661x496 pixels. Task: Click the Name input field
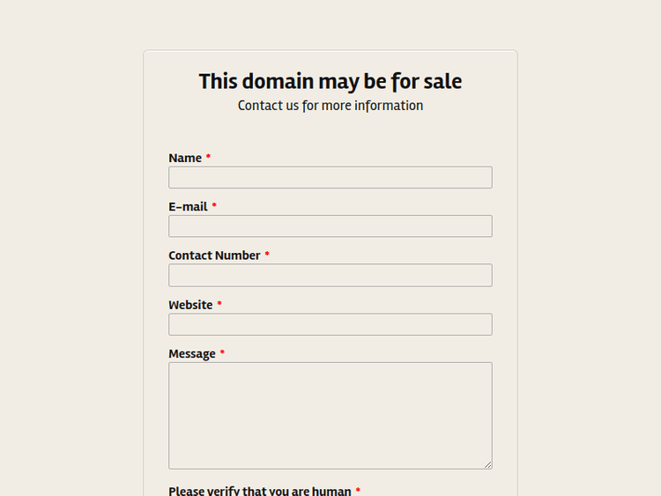tap(330, 177)
